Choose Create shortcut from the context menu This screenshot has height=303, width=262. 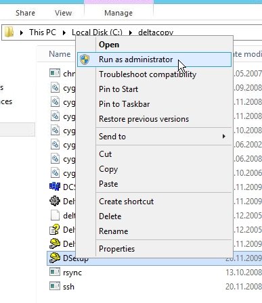coord(126,202)
